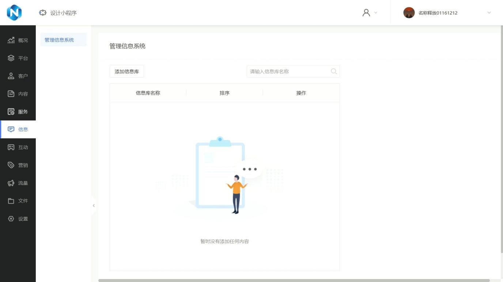
Task: Open the 流量 megaphone icon
Action: 11,183
